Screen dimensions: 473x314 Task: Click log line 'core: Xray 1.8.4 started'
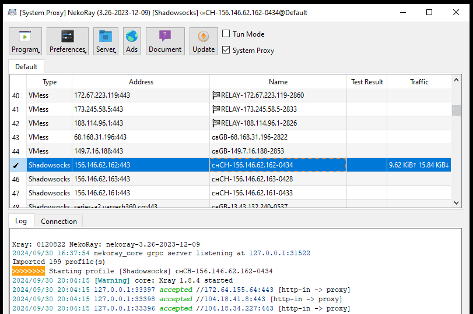point(122,280)
